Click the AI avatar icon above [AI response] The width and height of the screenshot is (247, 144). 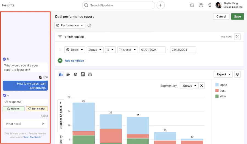coord(4,95)
